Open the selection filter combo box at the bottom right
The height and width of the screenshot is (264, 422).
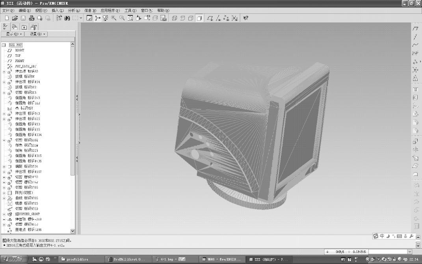(390, 252)
